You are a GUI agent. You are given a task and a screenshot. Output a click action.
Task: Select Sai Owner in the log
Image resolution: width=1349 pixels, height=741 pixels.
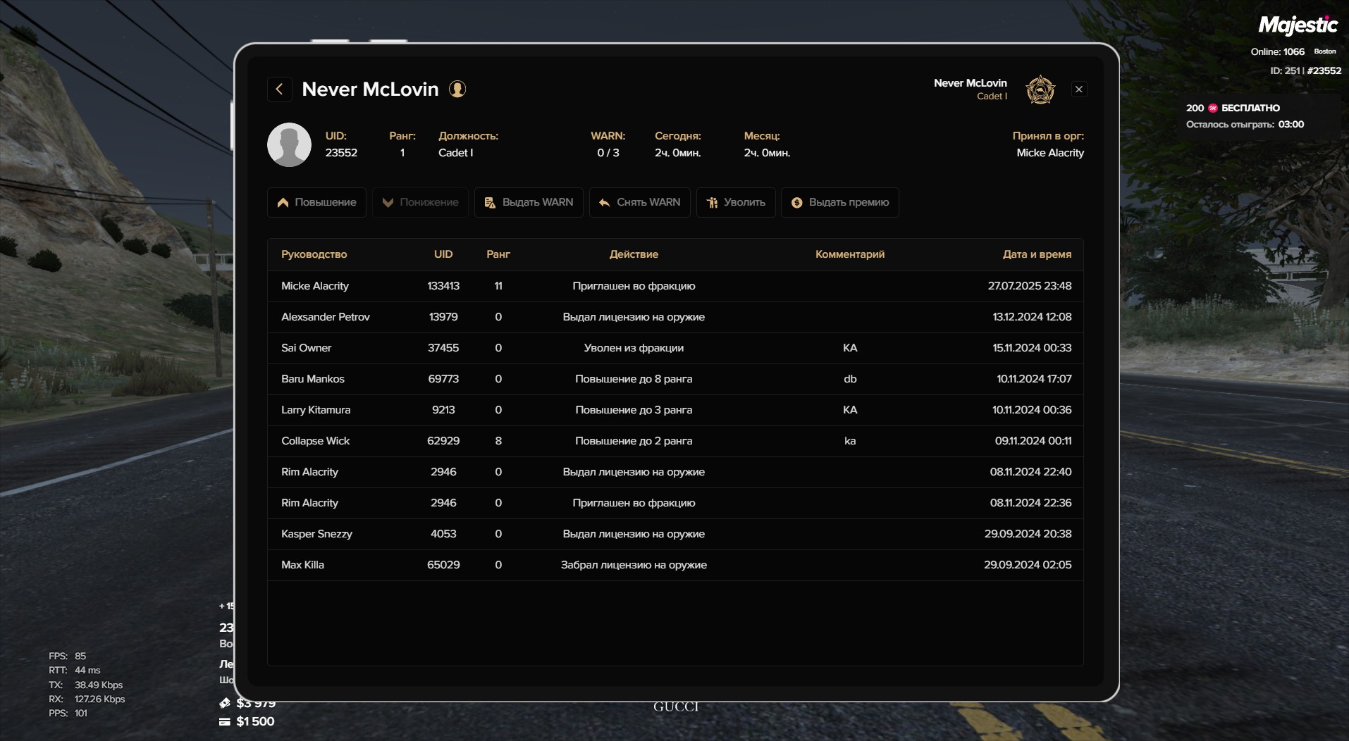click(x=306, y=348)
